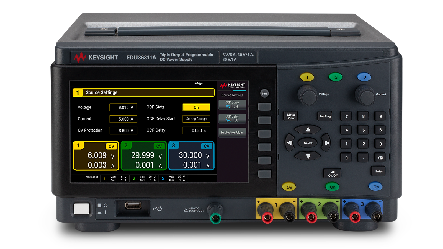Select channel 3 with the blue button
443x249 pixels.
click(x=365, y=77)
